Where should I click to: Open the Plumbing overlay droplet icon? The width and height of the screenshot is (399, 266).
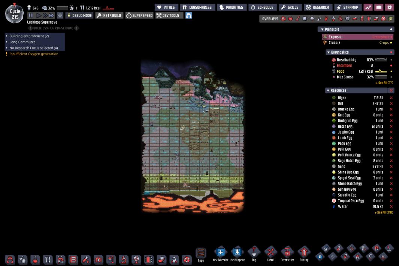pyautogui.click(x=319, y=19)
